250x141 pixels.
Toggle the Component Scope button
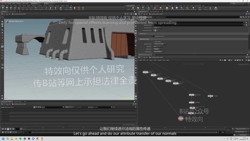click(155, 31)
